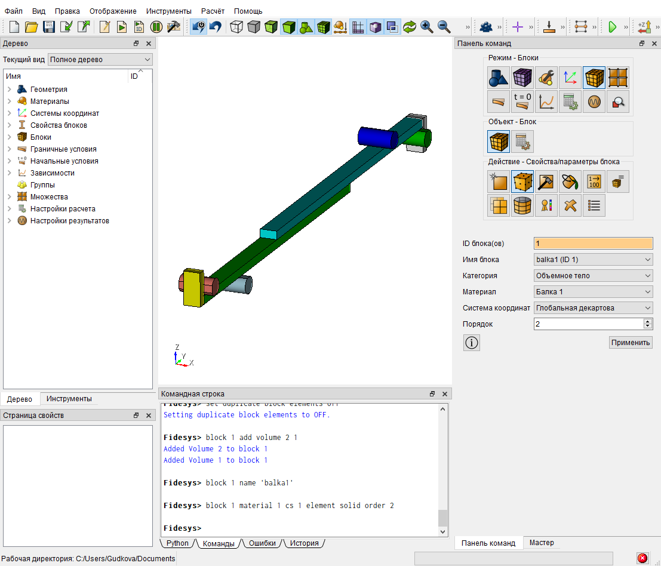Click the red stop icon in status bar
Screen dimensions: 661x566
pos(642,558)
